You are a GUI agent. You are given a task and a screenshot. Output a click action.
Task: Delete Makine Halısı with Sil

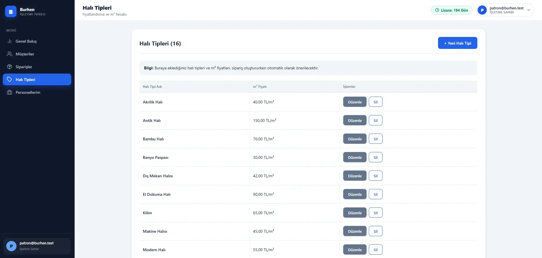(375, 231)
